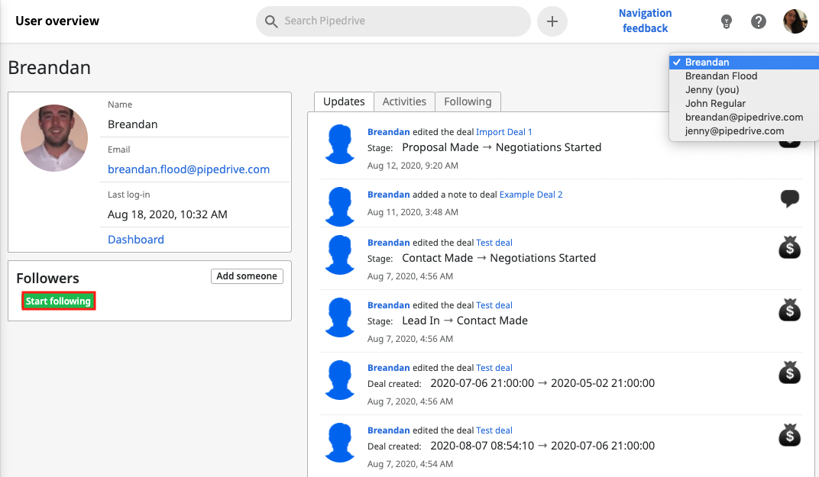Open the Activities tab
Viewport: 819px width, 477px height.
point(404,102)
